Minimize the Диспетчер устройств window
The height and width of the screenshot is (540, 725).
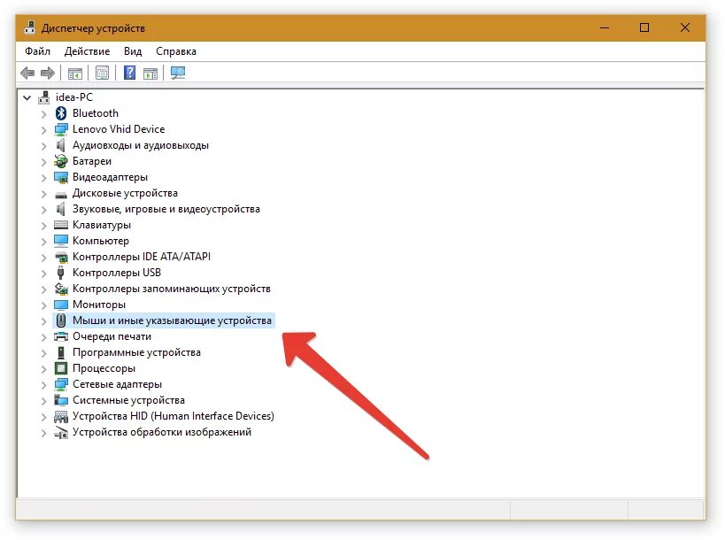[605, 27]
